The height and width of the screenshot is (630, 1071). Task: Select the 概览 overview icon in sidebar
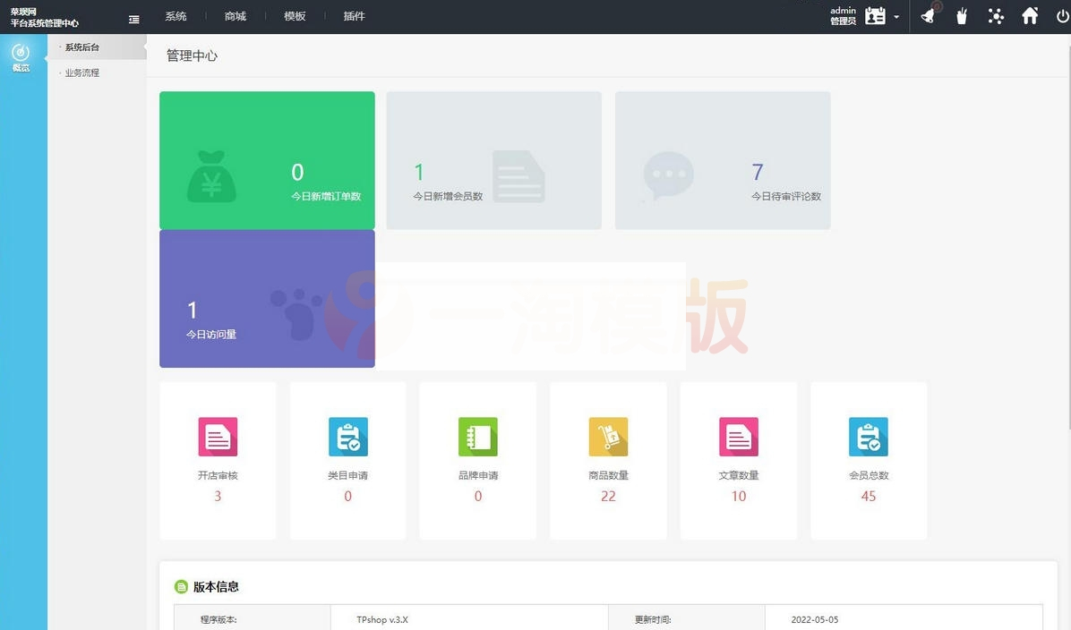pyautogui.click(x=21, y=55)
